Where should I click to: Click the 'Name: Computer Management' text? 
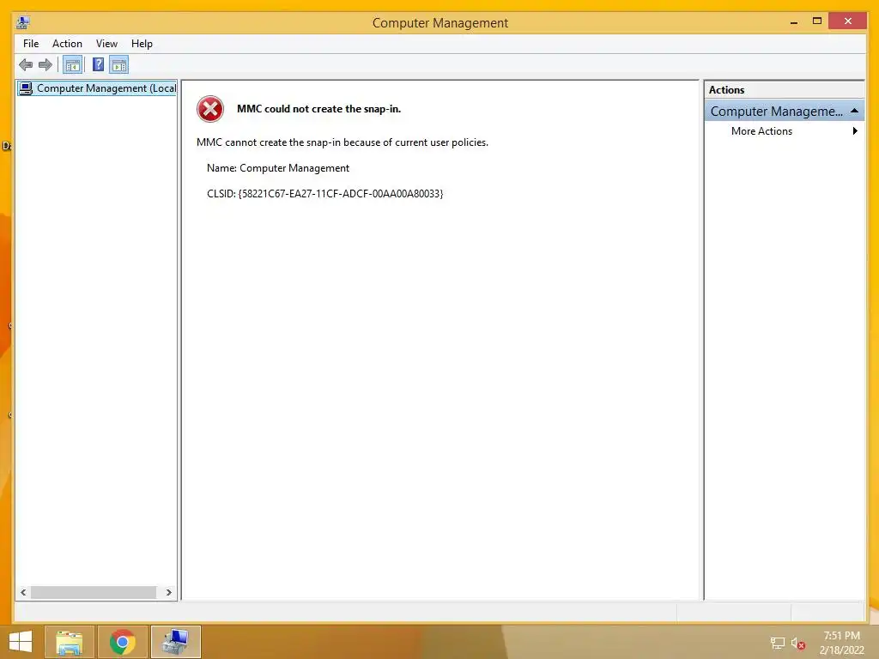click(278, 168)
